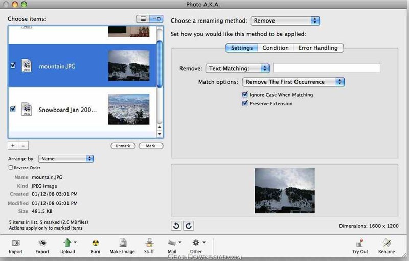The height and width of the screenshot is (261, 409).
Task: Click the Stuff toolbar icon
Action: tap(149, 243)
